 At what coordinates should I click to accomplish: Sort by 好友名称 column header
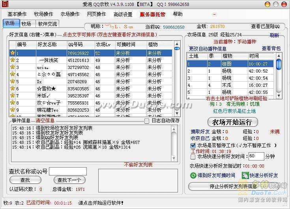point(52,45)
